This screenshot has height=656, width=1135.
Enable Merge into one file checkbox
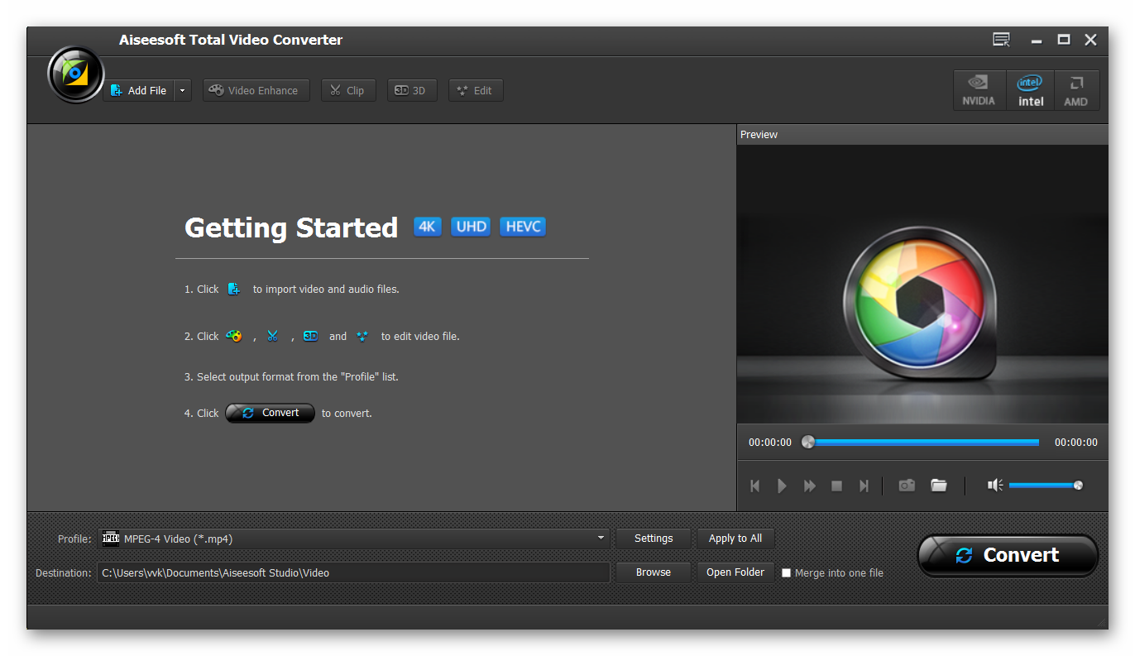pyautogui.click(x=787, y=572)
